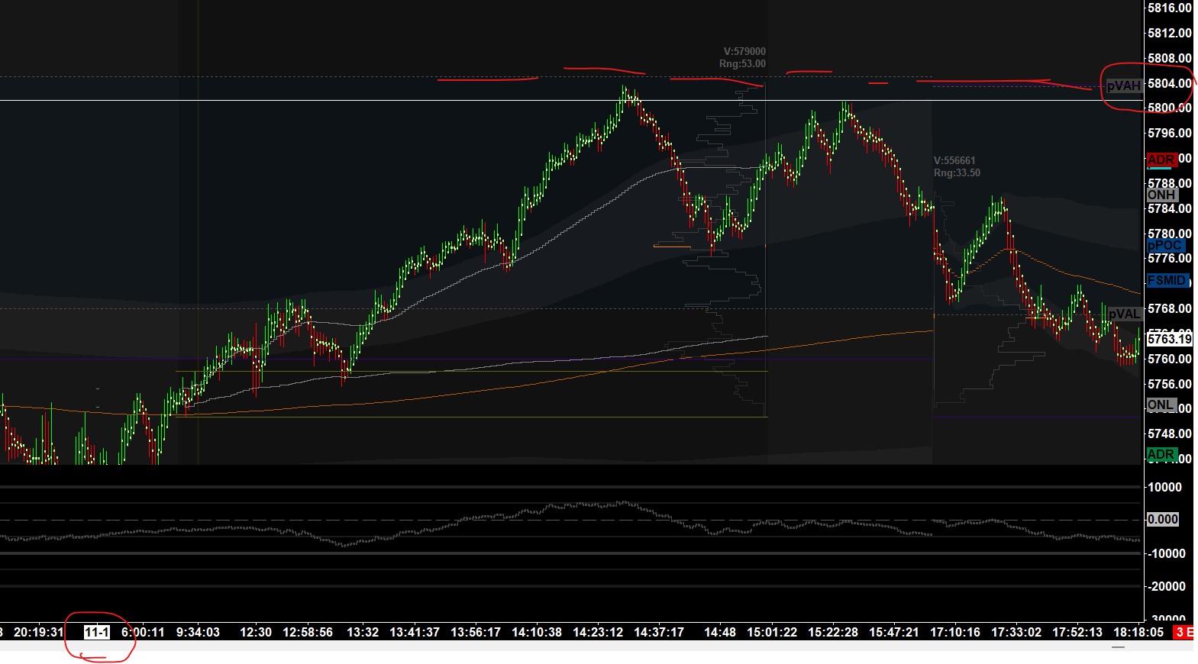
Task: Click the 17:52:13 time label
Action: 1077,632
